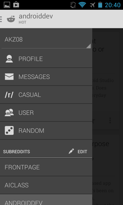The width and height of the screenshot is (123, 205).
Task: Open the picture notification icon
Action: coord(7,5)
